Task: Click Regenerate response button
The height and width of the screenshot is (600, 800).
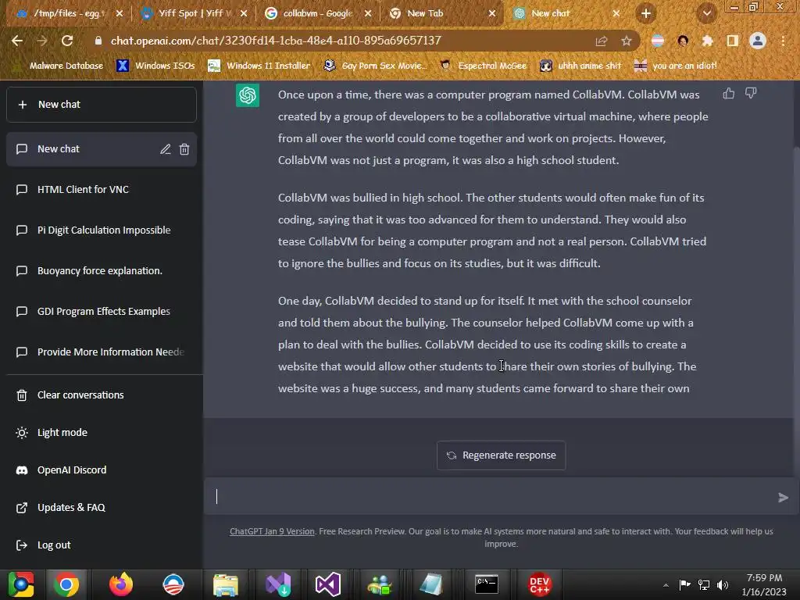Action: click(x=501, y=455)
